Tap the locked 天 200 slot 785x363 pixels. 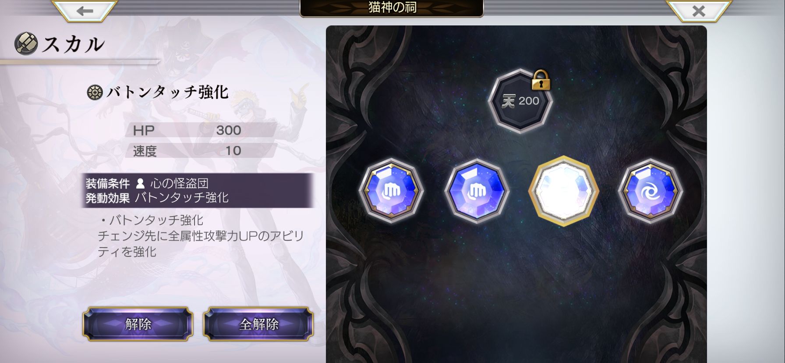click(x=520, y=101)
